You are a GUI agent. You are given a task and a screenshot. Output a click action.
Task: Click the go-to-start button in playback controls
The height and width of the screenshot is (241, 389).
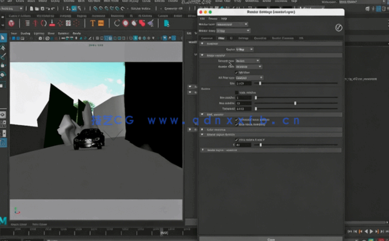coord(350,231)
